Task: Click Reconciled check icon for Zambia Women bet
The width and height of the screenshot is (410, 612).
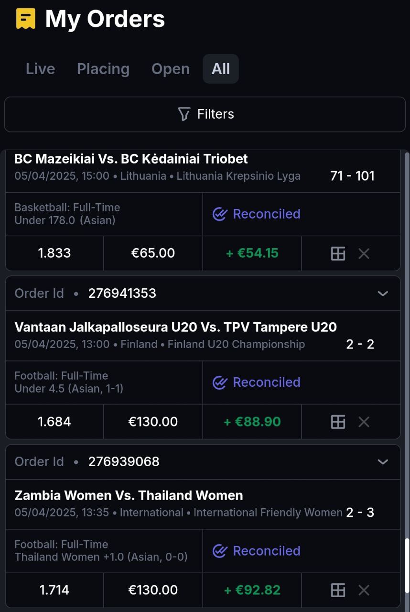Action: pyautogui.click(x=219, y=551)
